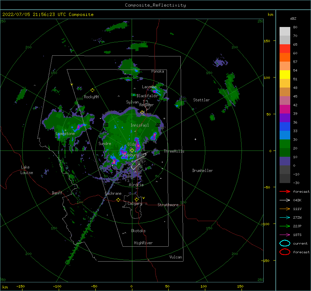Click the yellow diamond marker beside RockyMH

[x=92, y=90]
